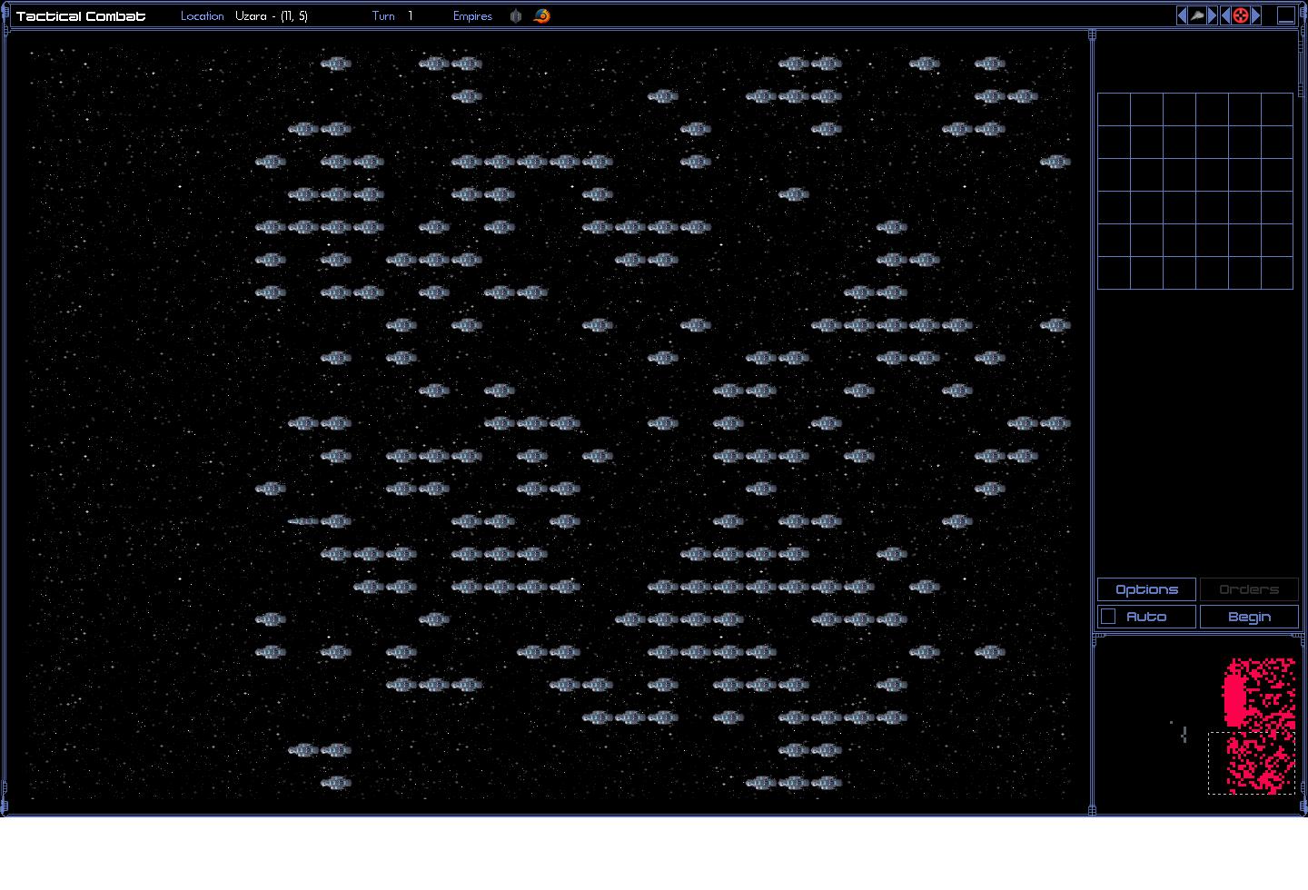1308x890 pixels.
Task: Minimize the Tactical Combat window
Action: [x=1285, y=15]
